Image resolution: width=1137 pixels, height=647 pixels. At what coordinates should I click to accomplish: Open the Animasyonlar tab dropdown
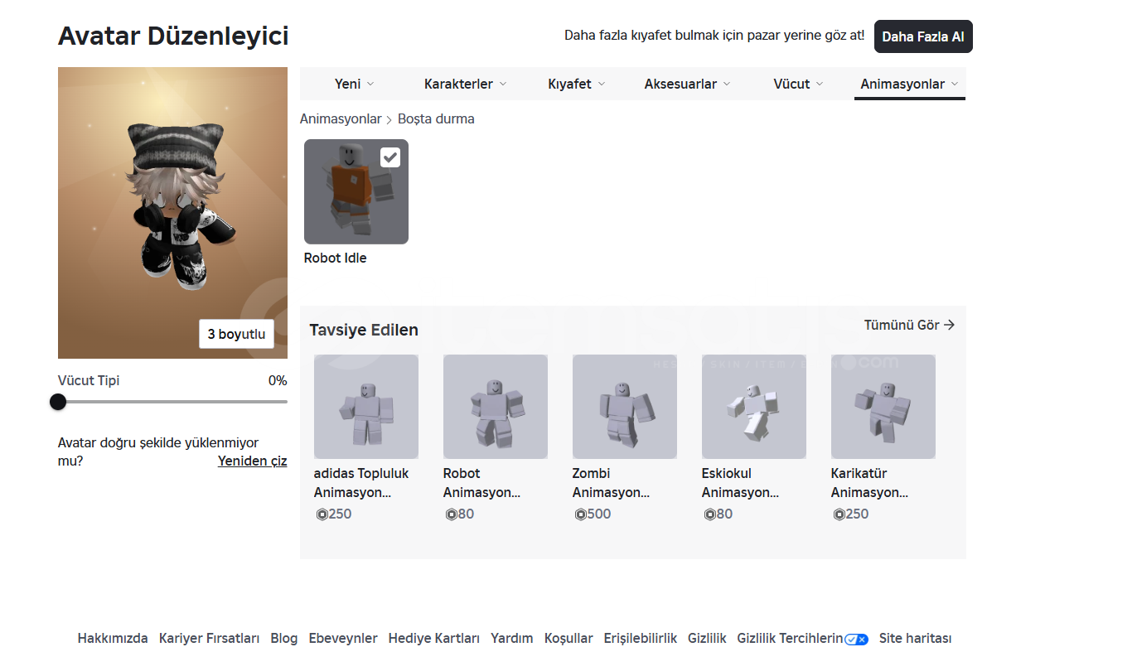coord(910,84)
